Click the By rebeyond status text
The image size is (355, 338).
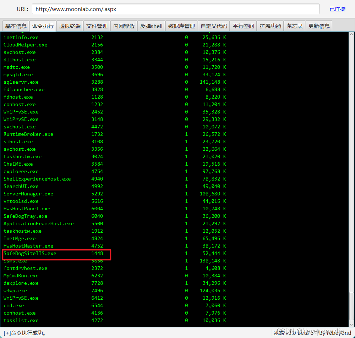[x=335, y=333]
